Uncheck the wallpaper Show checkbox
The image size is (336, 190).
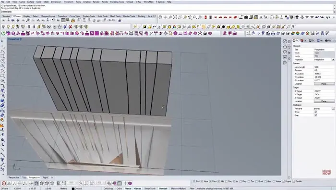click(315, 112)
